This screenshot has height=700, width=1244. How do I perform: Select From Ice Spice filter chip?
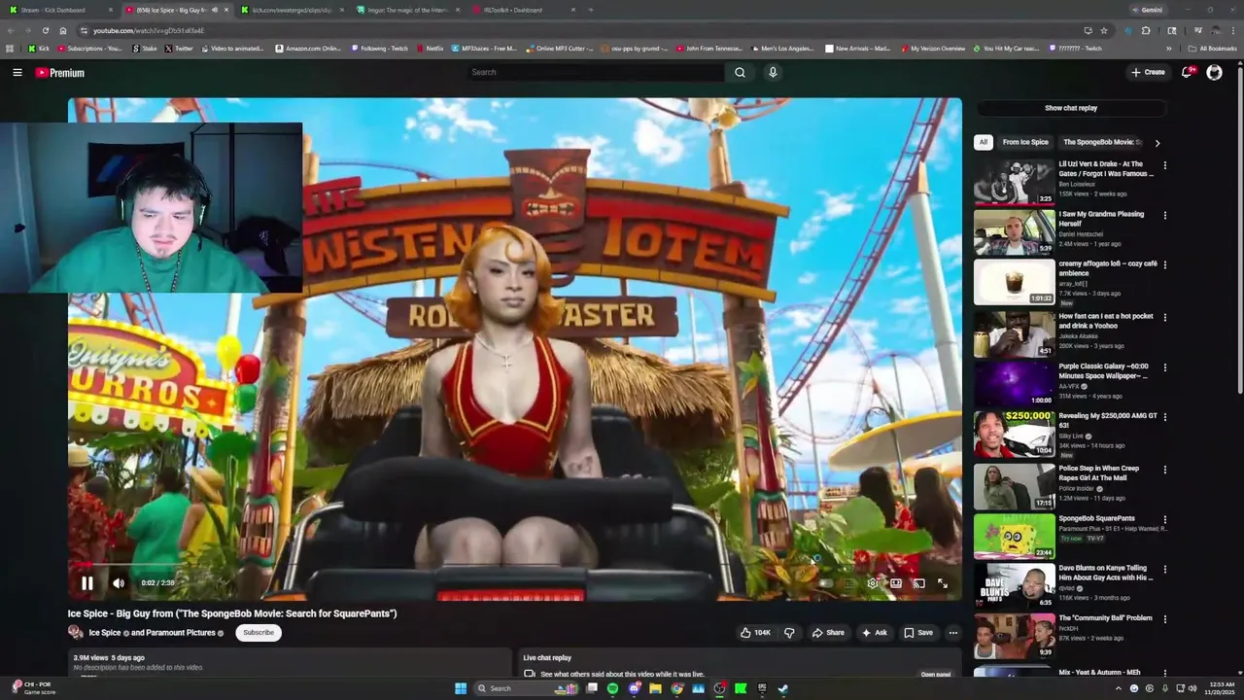[1025, 142]
